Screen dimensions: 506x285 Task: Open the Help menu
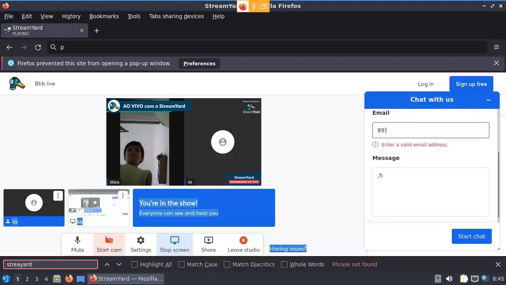click(x=218, y=16)
